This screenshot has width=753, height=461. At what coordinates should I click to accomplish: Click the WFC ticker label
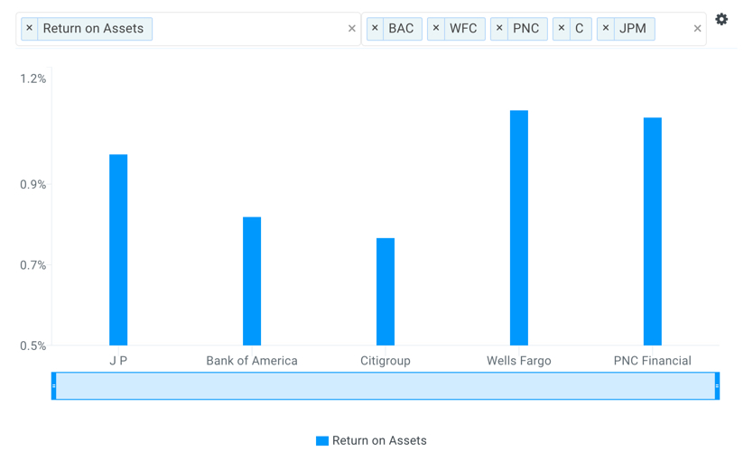(463, 29)
